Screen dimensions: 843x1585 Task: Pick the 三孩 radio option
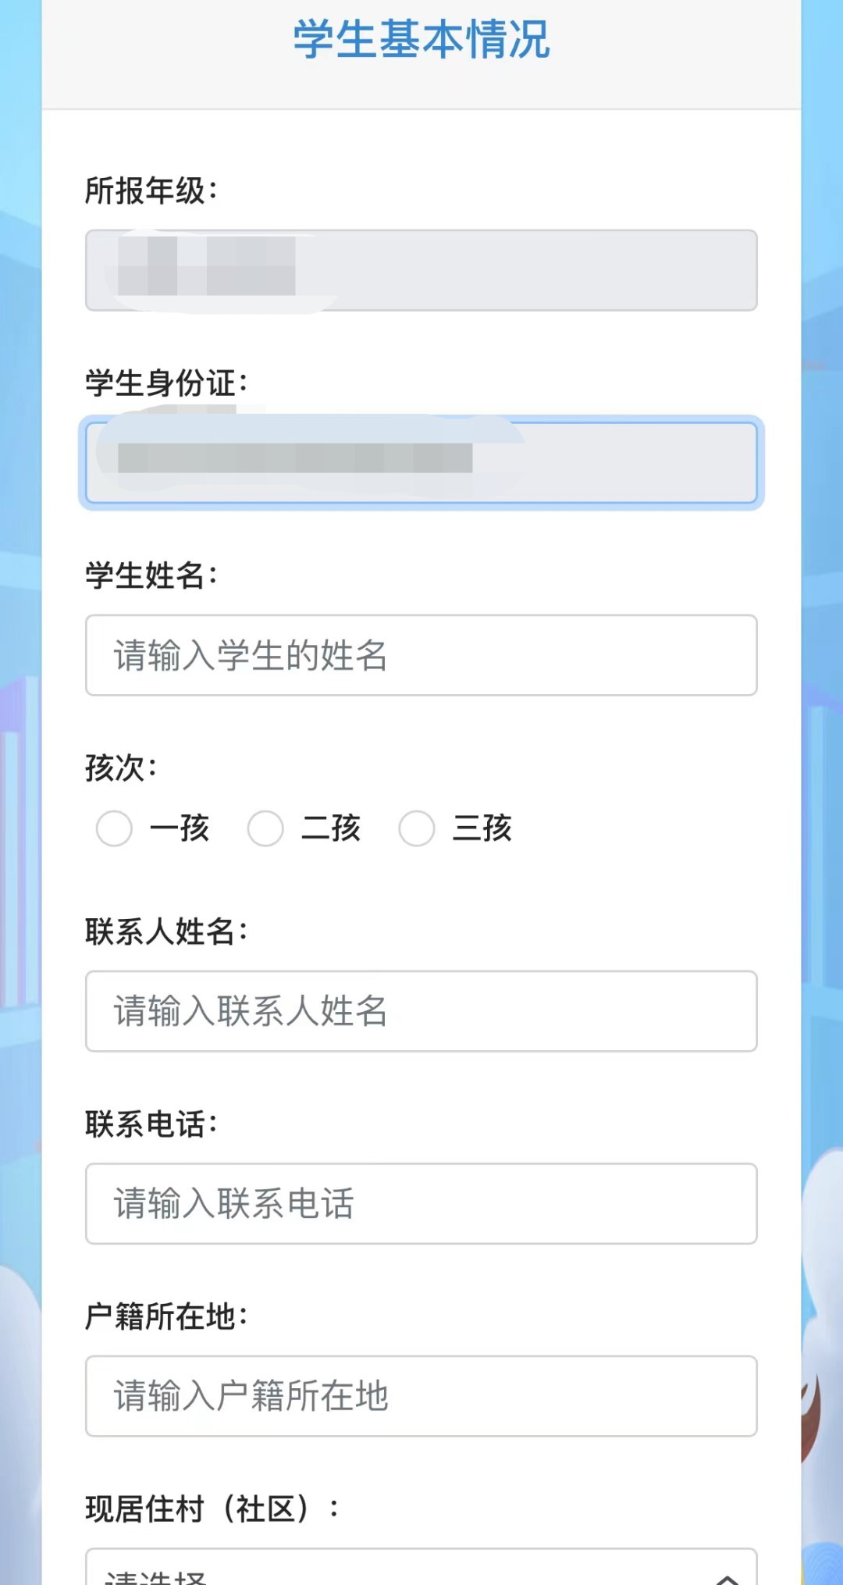click(417, 828)
